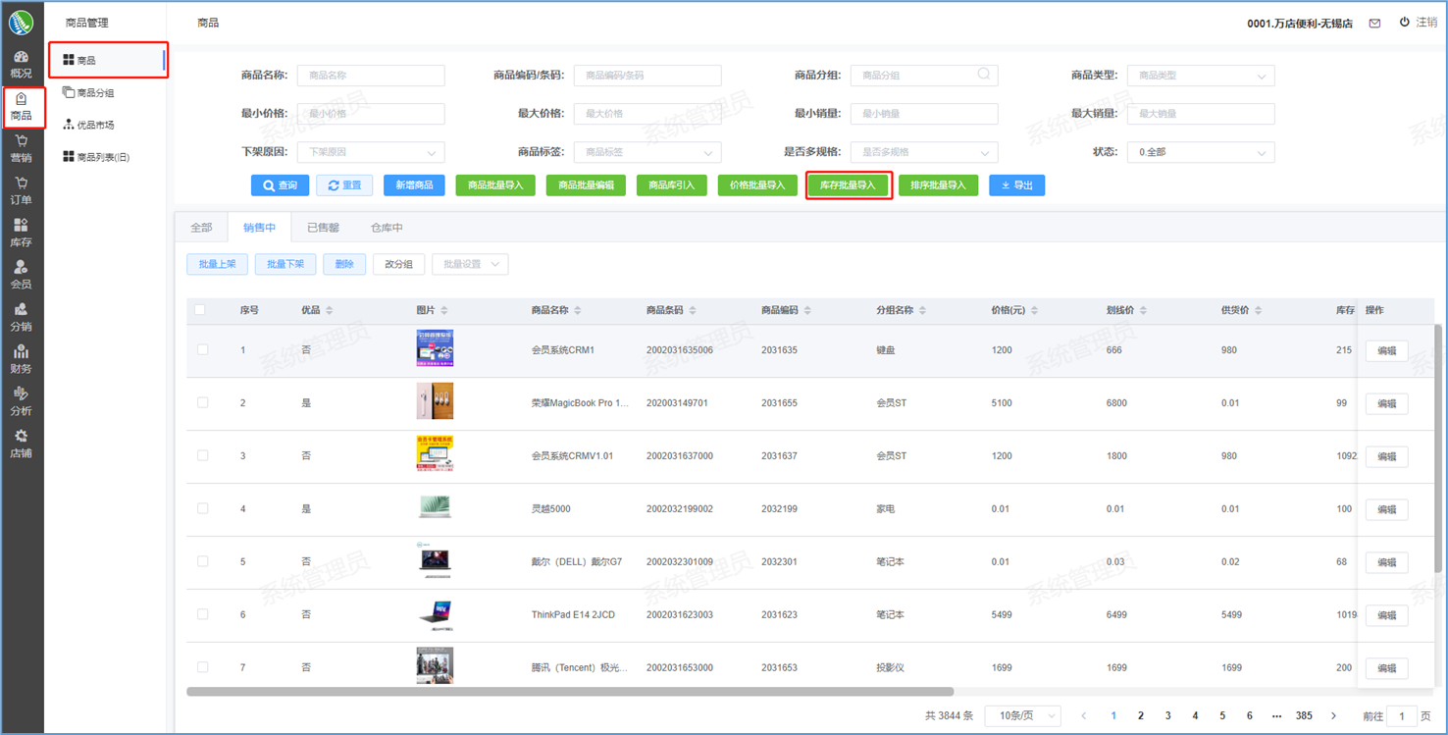Select the checkbox for ThinkPad E14 2JCD

tap(203, 615)
